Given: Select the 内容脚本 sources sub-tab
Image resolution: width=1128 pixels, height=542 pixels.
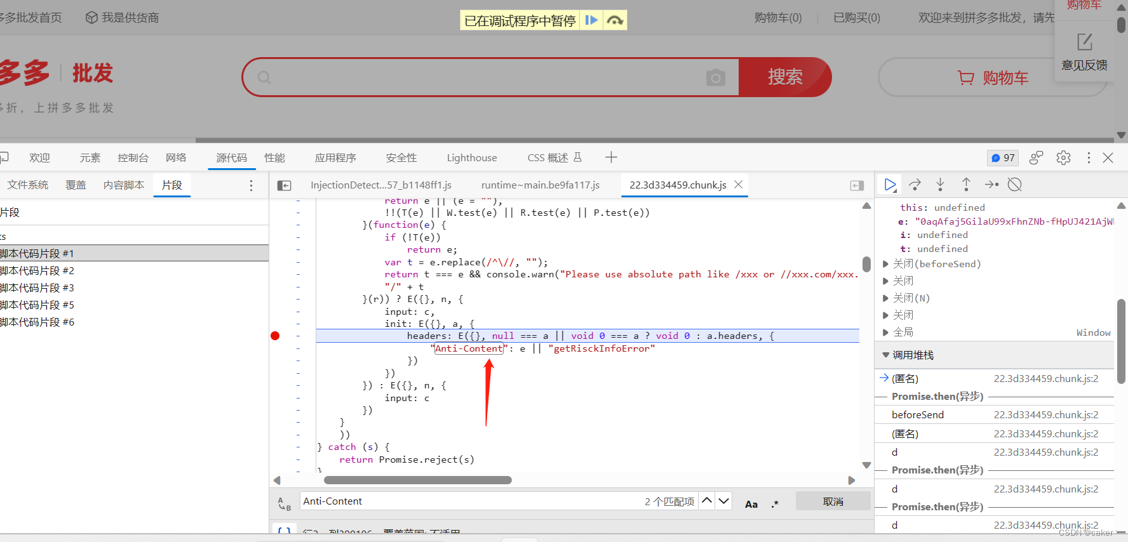Looking at the screenshot, I should pyautogui.click(x=124, y=185).
